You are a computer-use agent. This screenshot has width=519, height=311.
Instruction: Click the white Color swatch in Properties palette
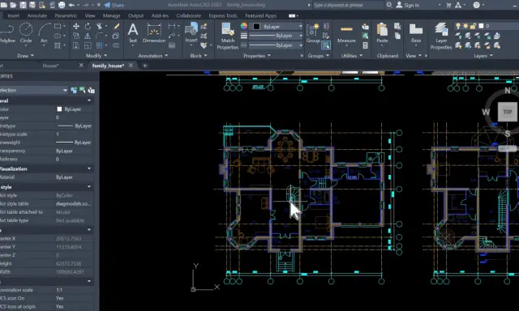pyautogui.click(x=59, y=109)
